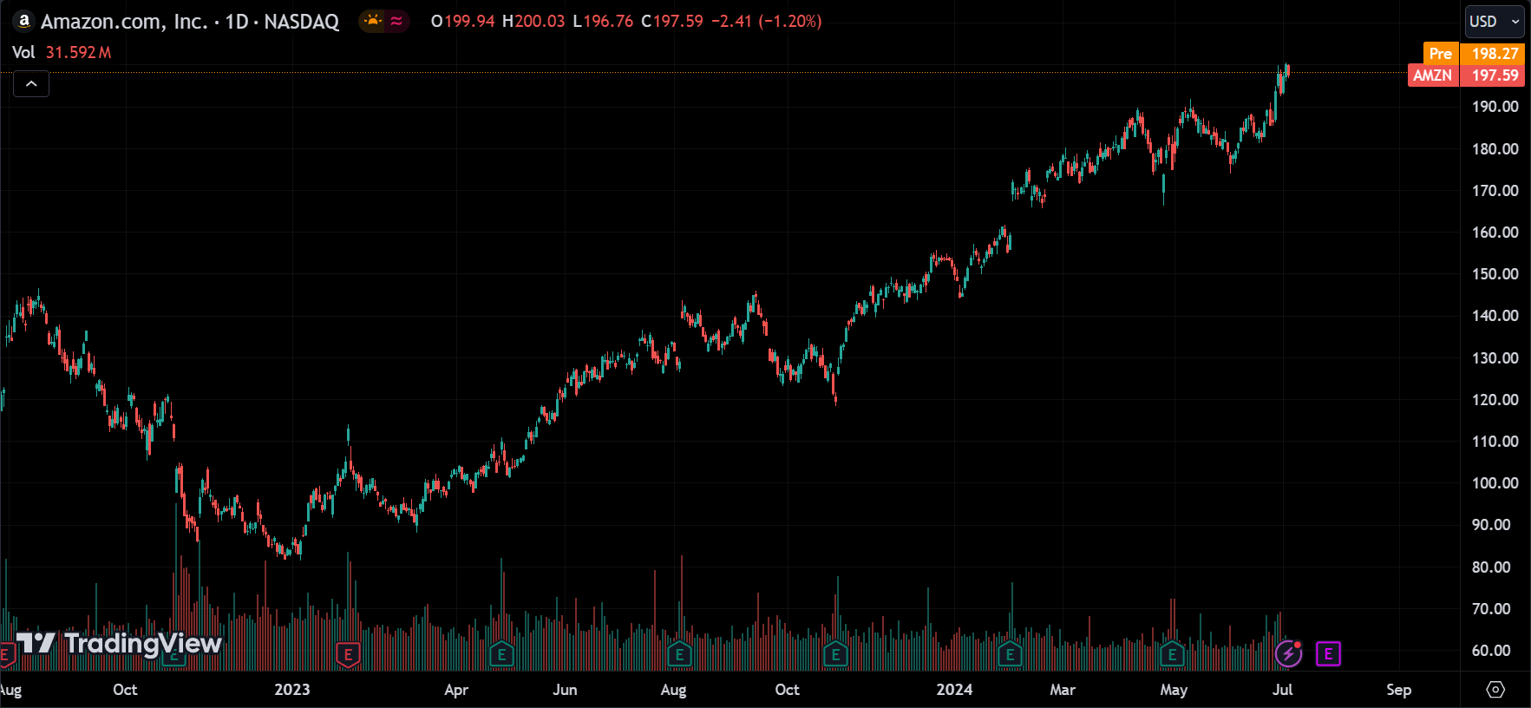The width and height of the screenshot is (1531, 708).
Task: Click the Oct label left of 2024
Action: pyautogui.click(x=787, y=690)
